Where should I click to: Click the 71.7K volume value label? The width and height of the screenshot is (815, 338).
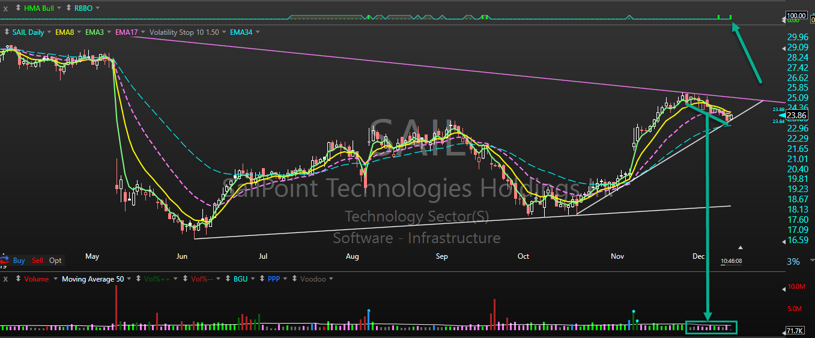[x=796, y=331]
